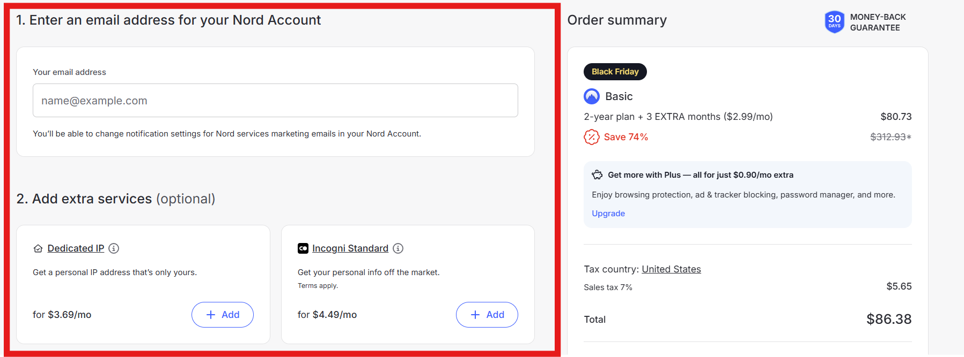Click the Save 74% discount icon
The height and width of the screenshot is (357, 964).
tap(591, 137)
